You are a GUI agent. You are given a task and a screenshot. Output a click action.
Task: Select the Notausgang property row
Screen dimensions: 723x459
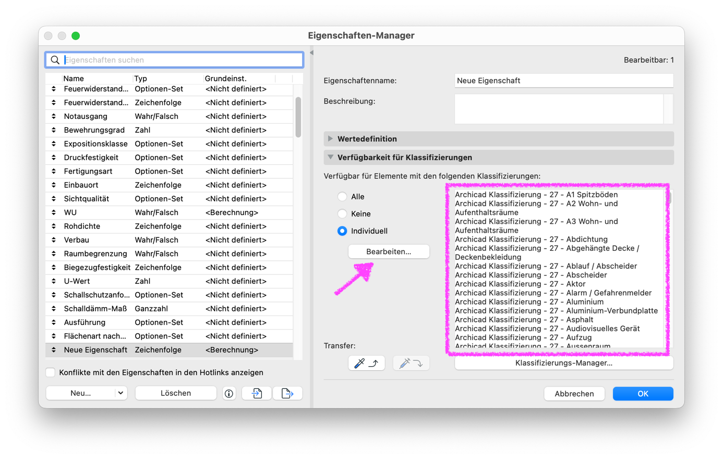(x=169, y=116)
